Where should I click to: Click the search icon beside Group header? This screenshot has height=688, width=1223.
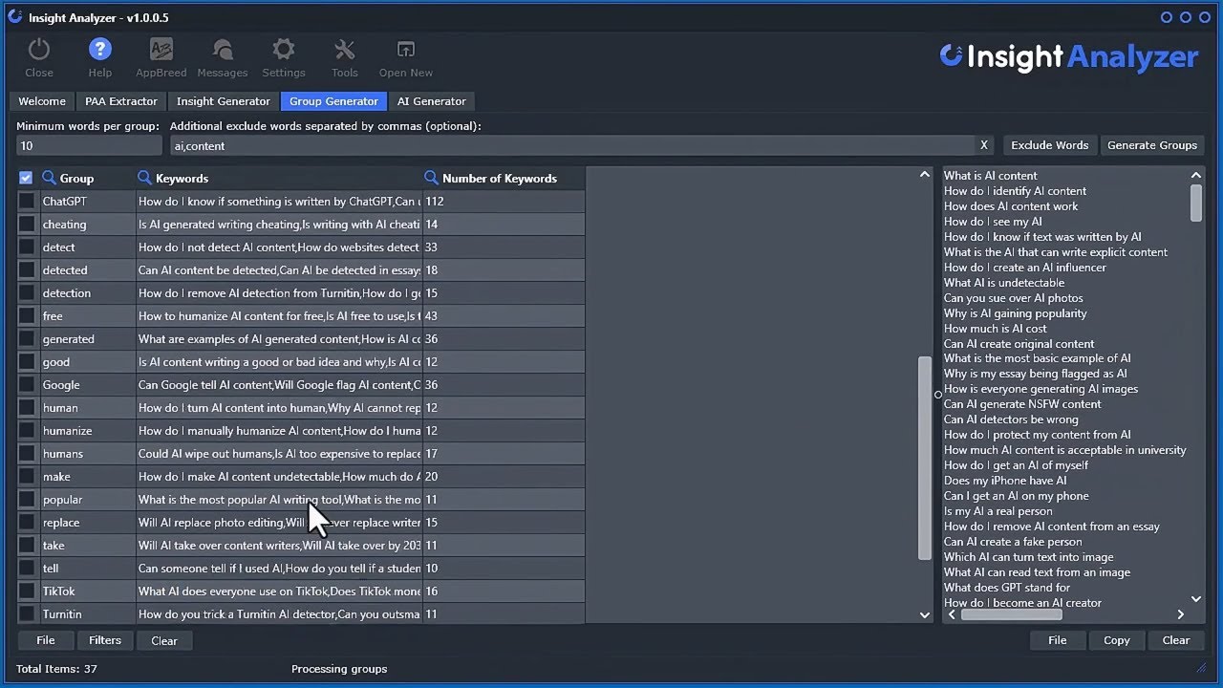coord(50,178)
